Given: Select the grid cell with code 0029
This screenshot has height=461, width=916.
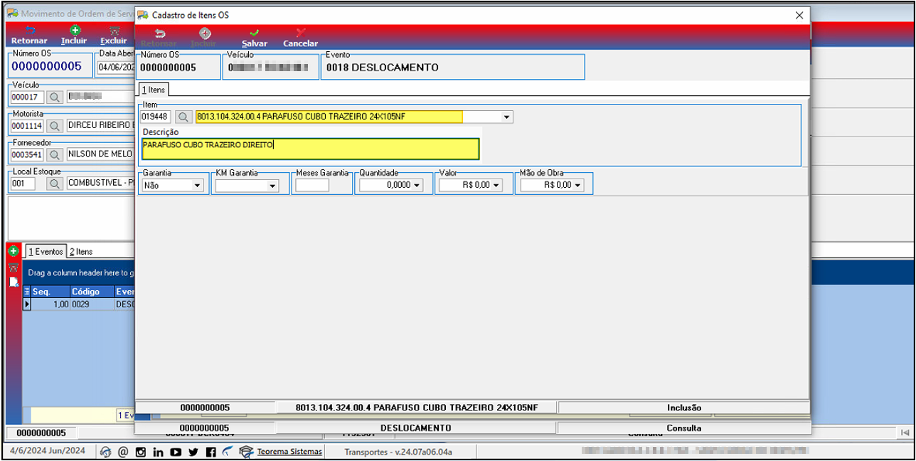Looking at the screenshot, I should pos(90,304).
